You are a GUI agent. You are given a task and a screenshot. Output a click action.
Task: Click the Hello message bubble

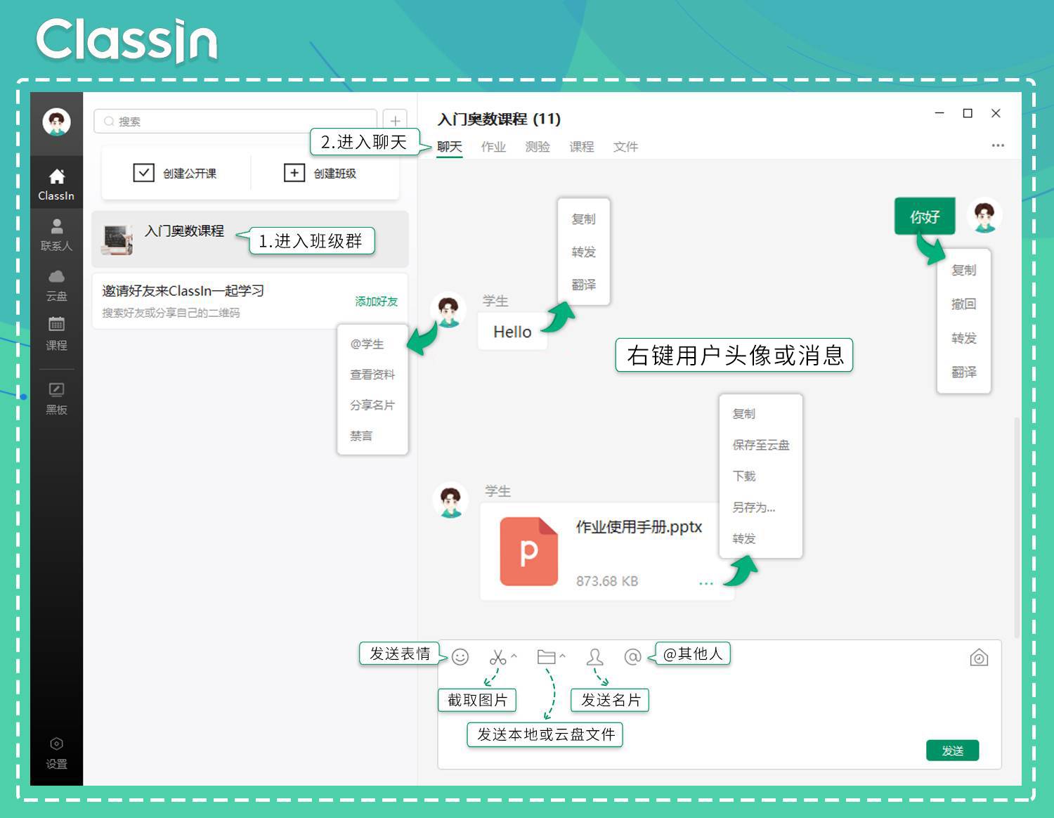coord(512,332)
